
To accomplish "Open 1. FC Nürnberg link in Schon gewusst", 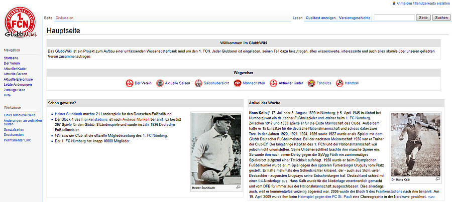I will click(155, 135).
